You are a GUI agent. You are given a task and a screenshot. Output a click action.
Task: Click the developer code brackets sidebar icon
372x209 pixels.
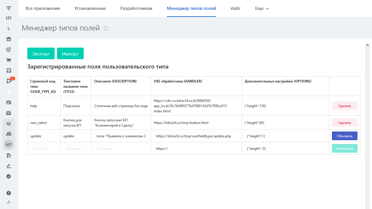(x=9, y=18)
